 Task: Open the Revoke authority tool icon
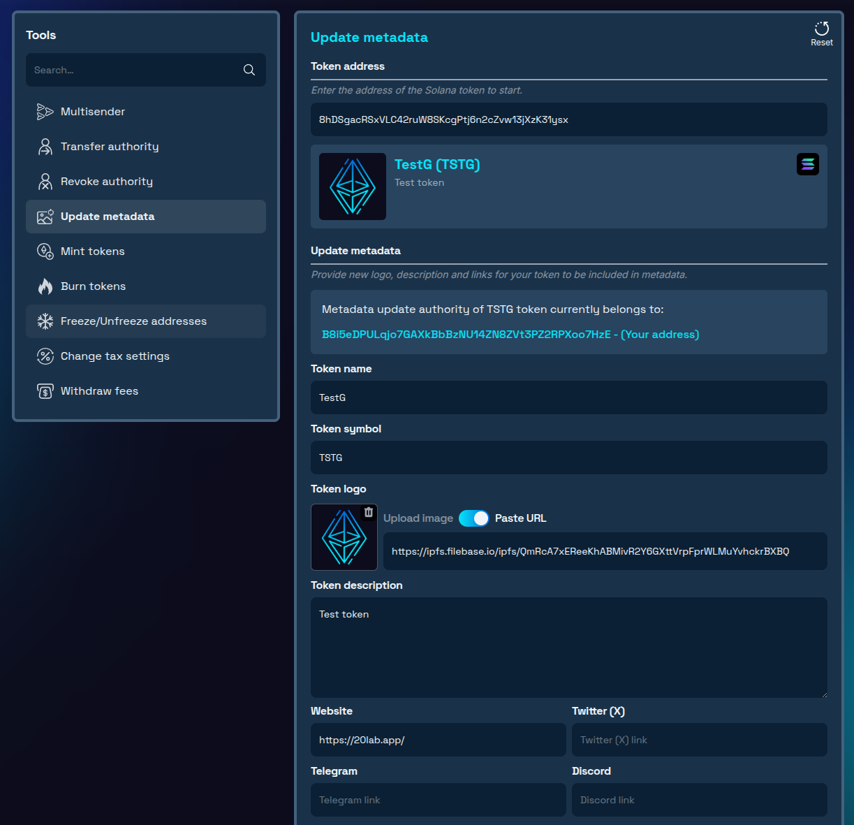[45, 181]
